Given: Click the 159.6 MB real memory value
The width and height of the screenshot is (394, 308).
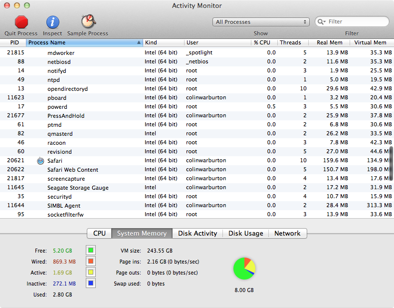Looking at the screenshot, I should coord(336,160).
